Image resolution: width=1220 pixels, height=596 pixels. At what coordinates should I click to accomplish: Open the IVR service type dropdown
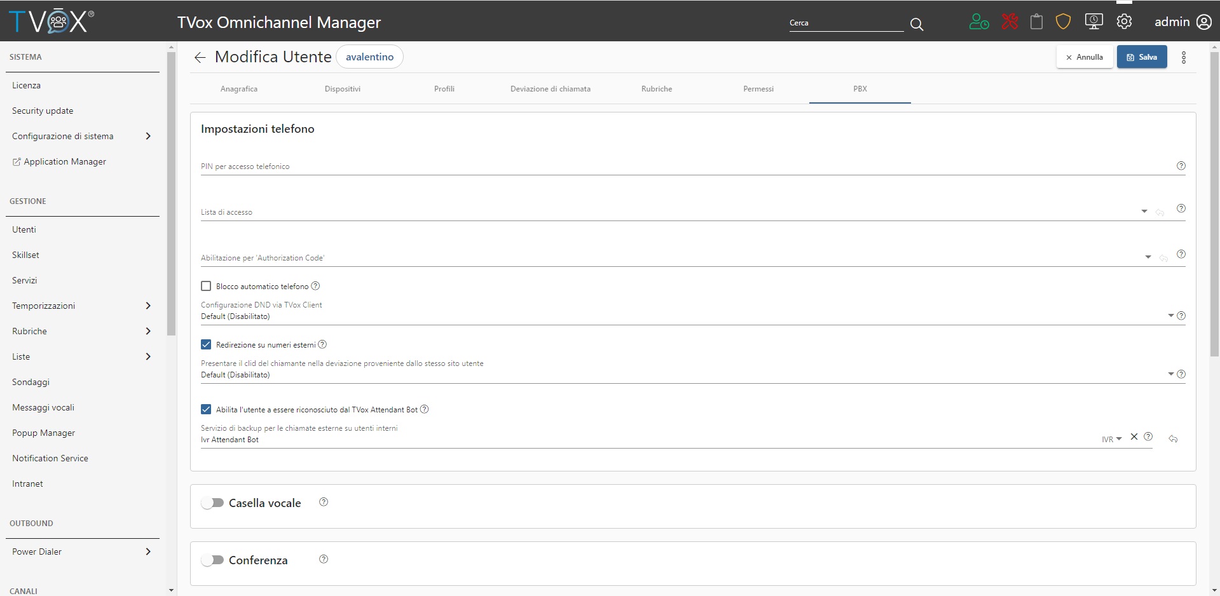coord(1112,439)
